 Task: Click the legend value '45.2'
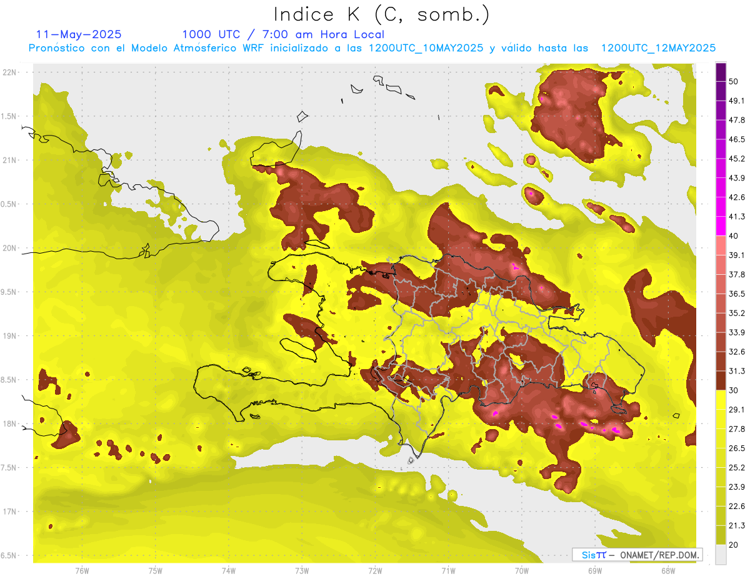pyautogui.click(x=736, y=159)
